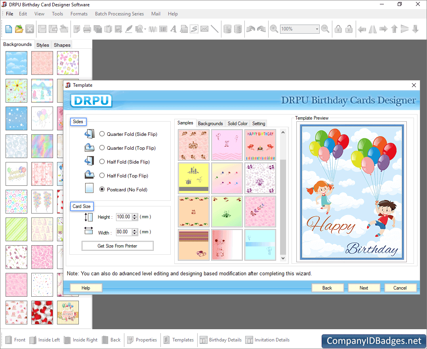Choose the green striped background thumbnail
This screenshot has width=427, height=349.
[x=16, y=229]
